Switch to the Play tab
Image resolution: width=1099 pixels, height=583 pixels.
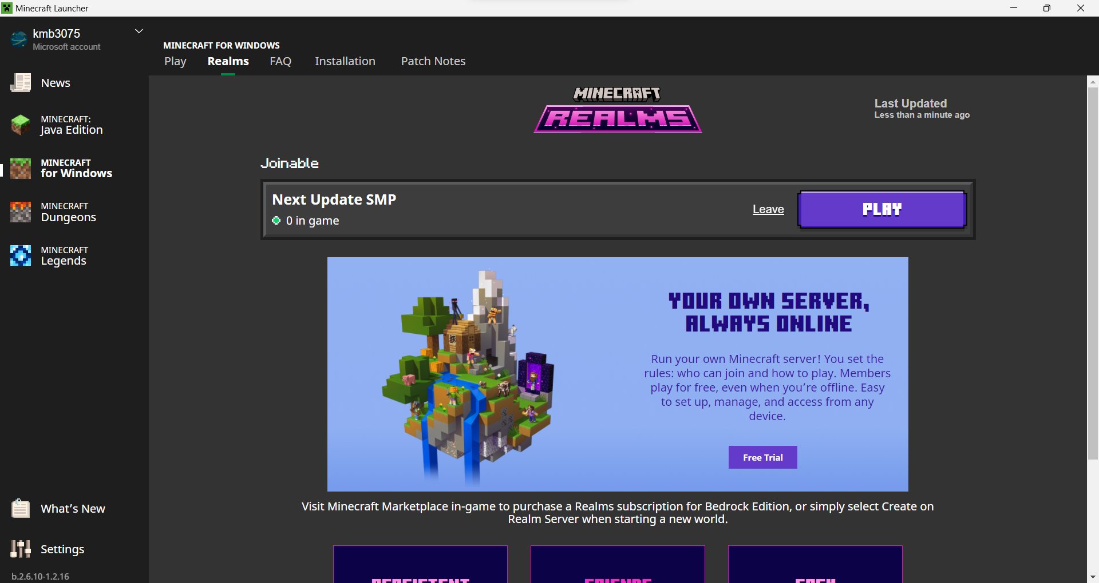[175, 61]
